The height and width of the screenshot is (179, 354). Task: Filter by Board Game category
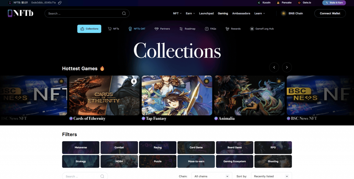point(235,147)
